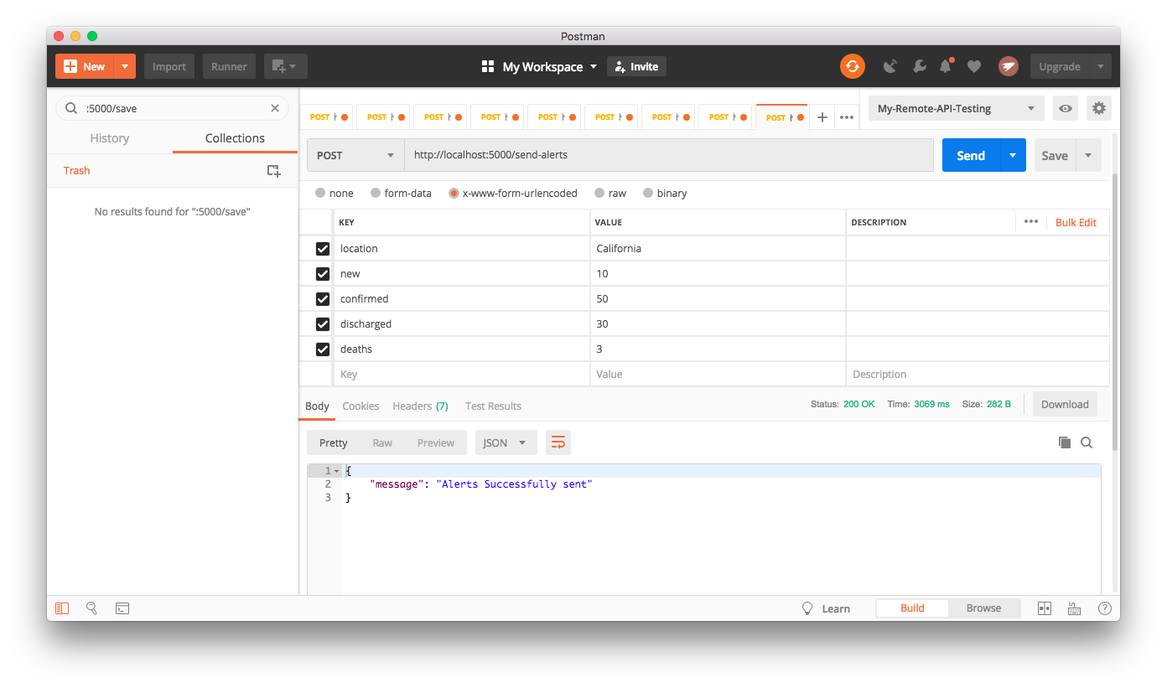Open the Runner
This screenshot has height=688, width=1167.
pyautogui.click(x=229, y=66)
